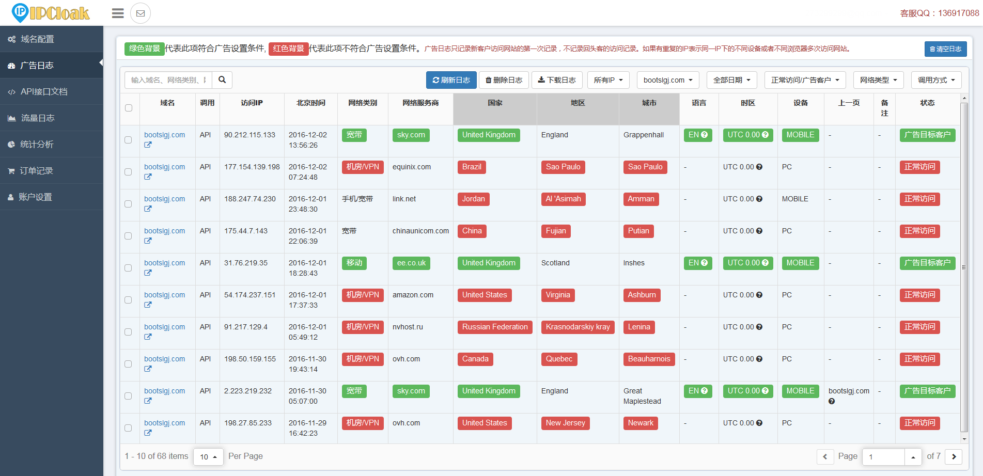Click the IPCloak logo
The image size is (983, 476).
[x=51, y=13]
